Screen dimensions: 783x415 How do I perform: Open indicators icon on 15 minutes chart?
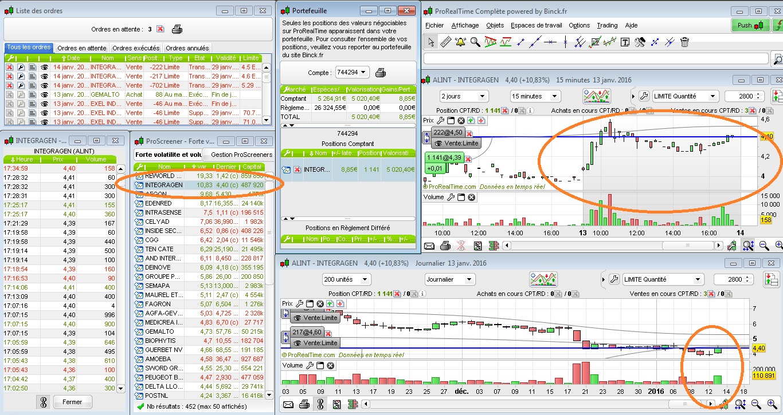point(597,96)
